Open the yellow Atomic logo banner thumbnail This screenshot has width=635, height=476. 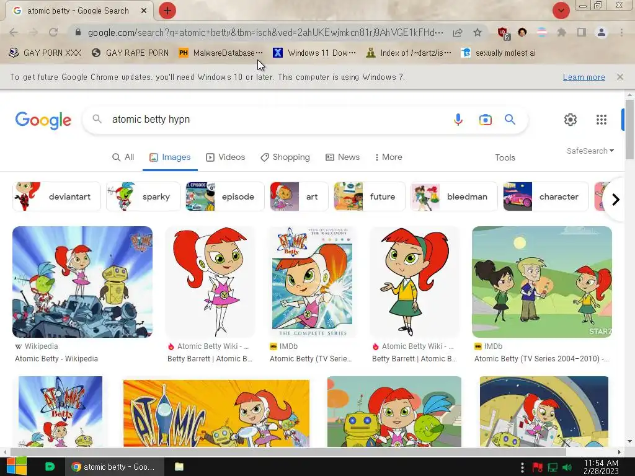(x=216, y=413)
